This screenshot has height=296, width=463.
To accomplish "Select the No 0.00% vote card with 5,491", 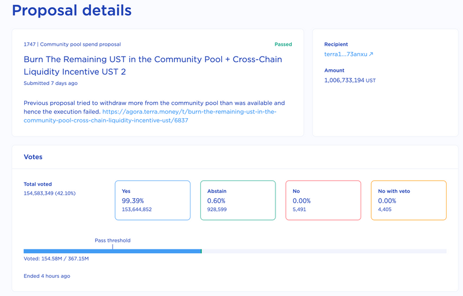I will tap(323, 200).
